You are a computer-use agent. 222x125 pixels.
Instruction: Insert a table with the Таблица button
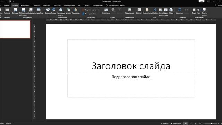click(7, 11)
